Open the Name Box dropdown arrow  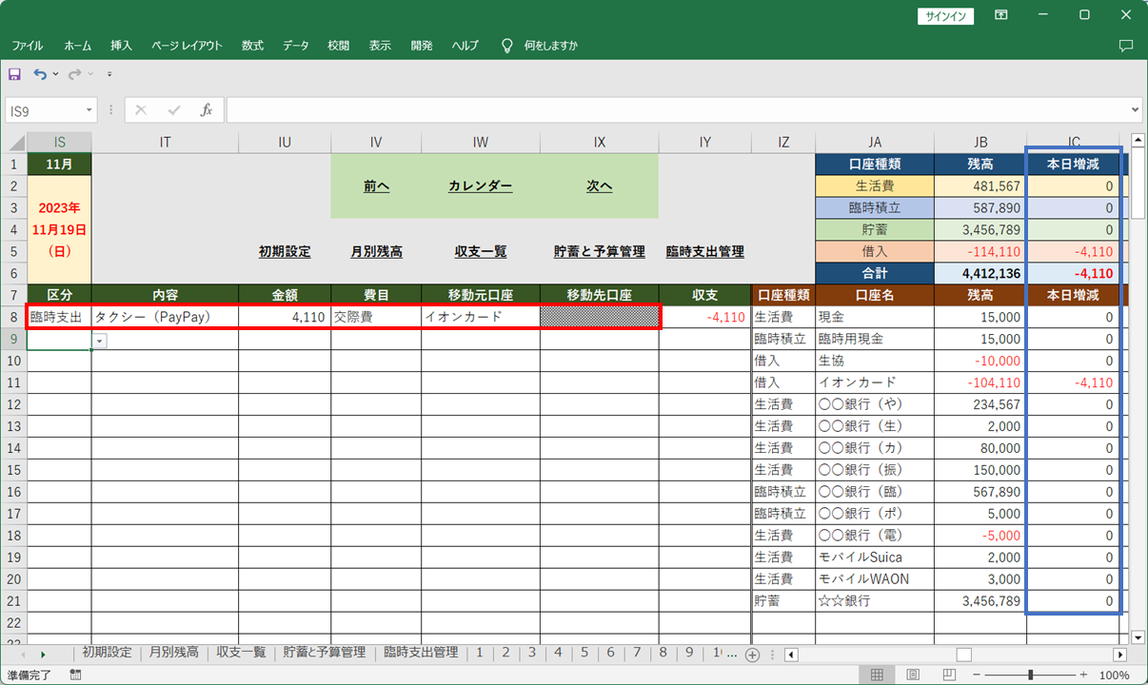89,110
